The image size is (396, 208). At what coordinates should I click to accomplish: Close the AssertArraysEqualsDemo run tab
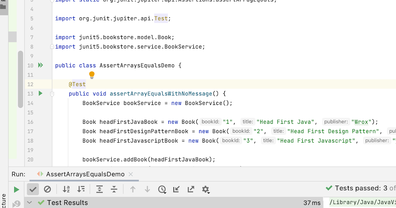(x=131, y=174)
